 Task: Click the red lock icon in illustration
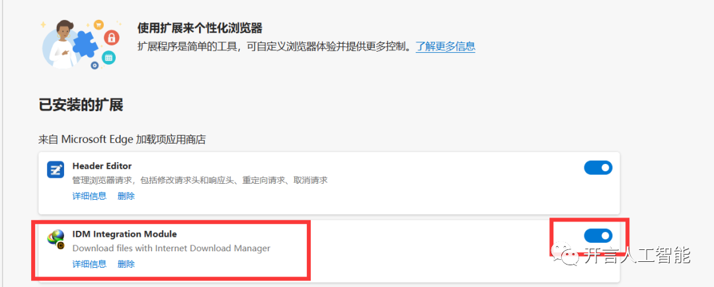(x=112, y=37)
